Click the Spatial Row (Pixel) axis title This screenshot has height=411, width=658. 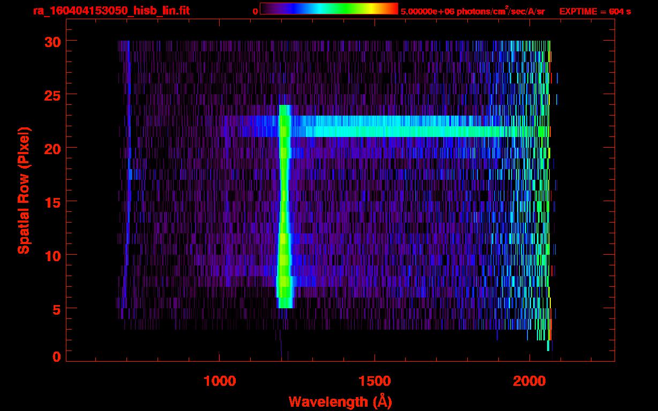pos(23,191)
